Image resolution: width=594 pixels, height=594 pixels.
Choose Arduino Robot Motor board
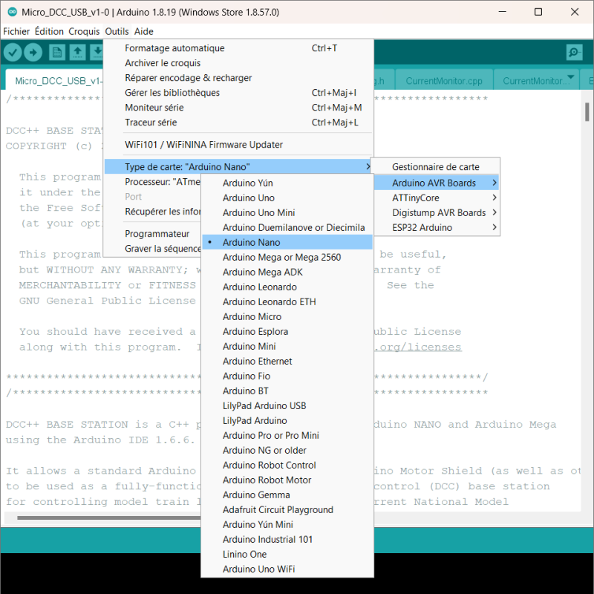pyautogui.click(x=287, y=480)
